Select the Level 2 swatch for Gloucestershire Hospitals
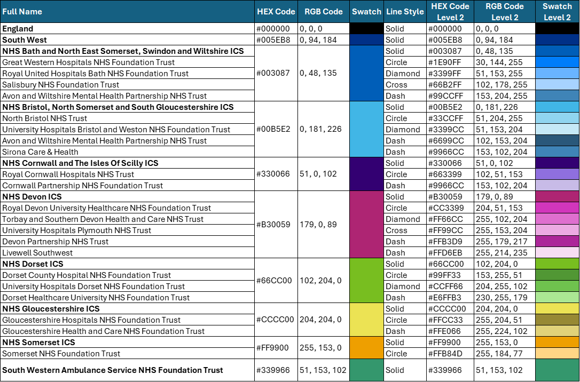Screen dimensions: 580x382 [557, 320]
